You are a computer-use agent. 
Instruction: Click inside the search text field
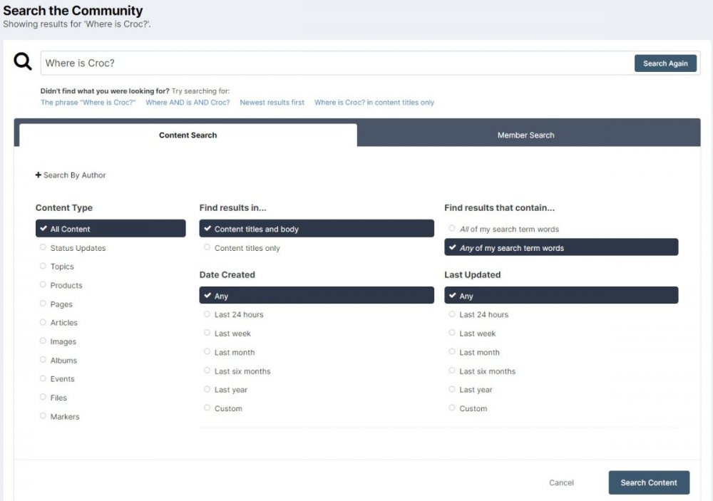click(x=335, y=63)
